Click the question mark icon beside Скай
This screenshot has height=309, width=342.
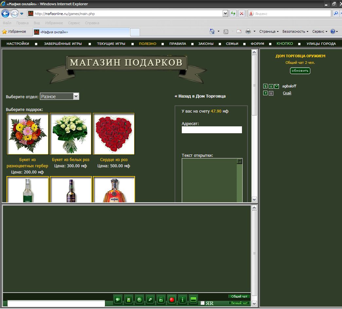pos(265,93)
